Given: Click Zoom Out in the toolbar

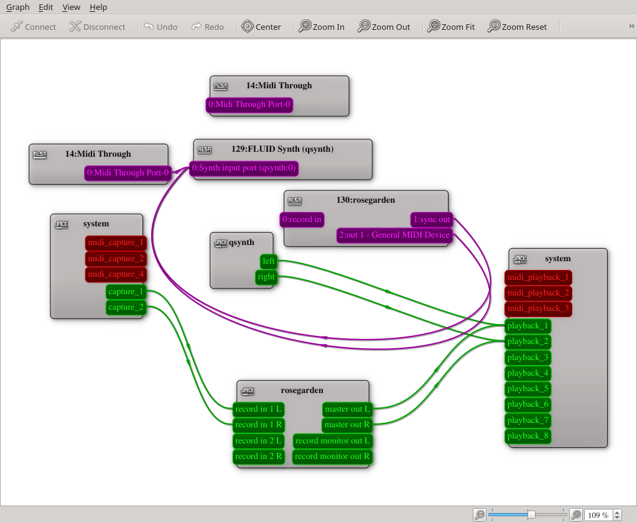Looking at the screenshot, I should pyautogui.click(x=384, y=26).
